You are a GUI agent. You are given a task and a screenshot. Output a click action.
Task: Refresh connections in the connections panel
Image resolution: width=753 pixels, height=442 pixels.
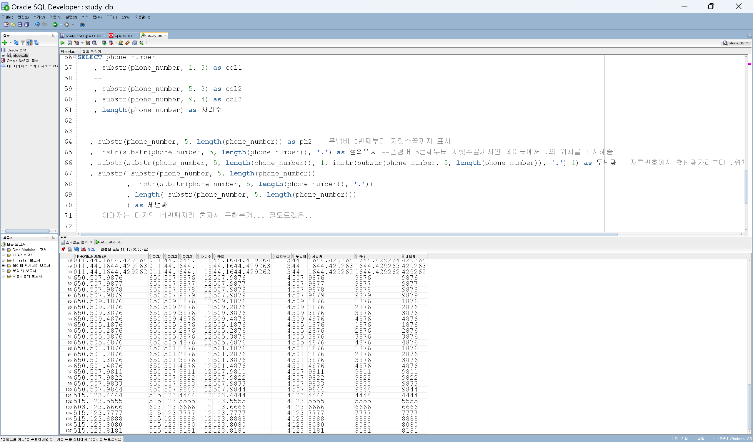pyautogui.click(x=16, y=43)
